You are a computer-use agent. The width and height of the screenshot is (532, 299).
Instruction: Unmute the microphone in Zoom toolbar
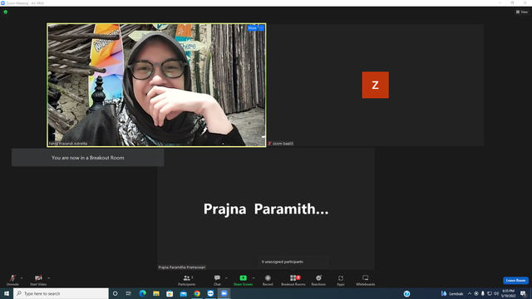point(12,280)
